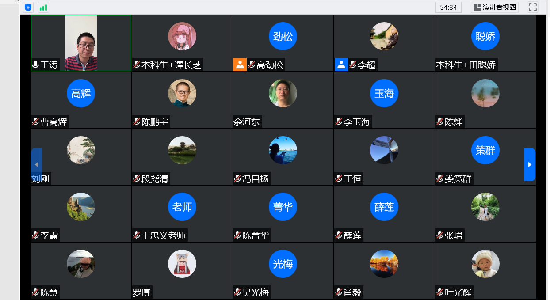Viewport: 550px width, 300px height.
Task: Select the 王涛 video tile
Action: tap(81, 43)
